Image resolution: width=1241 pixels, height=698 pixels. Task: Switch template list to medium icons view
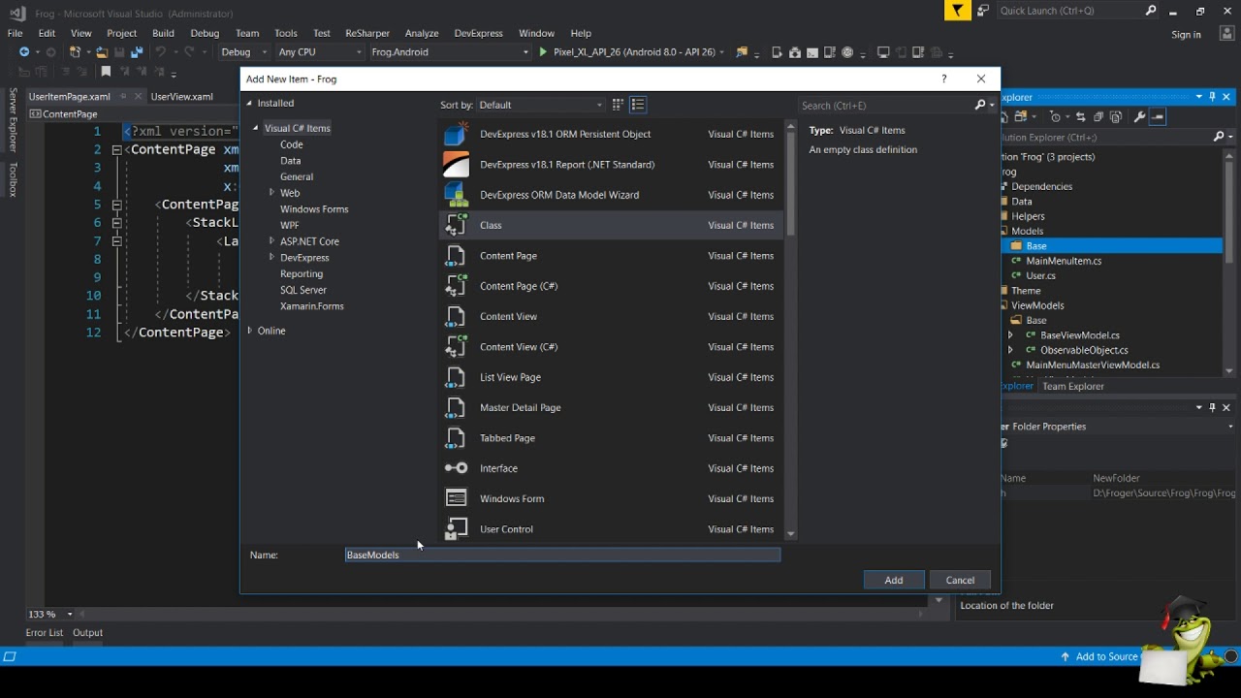(x=638, y=105)
